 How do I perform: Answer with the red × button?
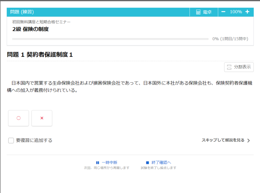click(42, 118)
